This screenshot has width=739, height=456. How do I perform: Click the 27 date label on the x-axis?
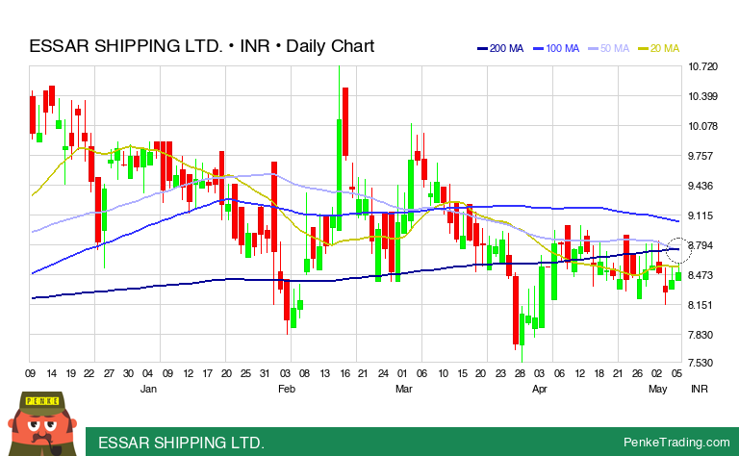coord(109,373)
